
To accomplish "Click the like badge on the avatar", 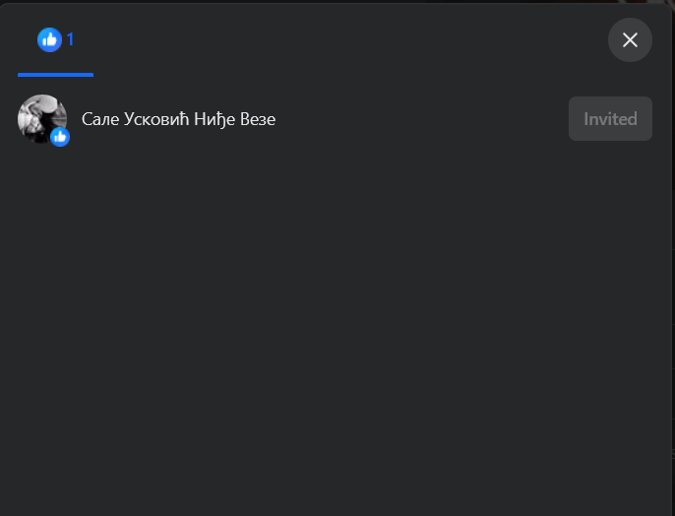I will 60,137.
